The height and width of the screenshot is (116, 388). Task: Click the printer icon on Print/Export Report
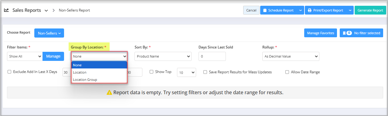tap(310, 10)
